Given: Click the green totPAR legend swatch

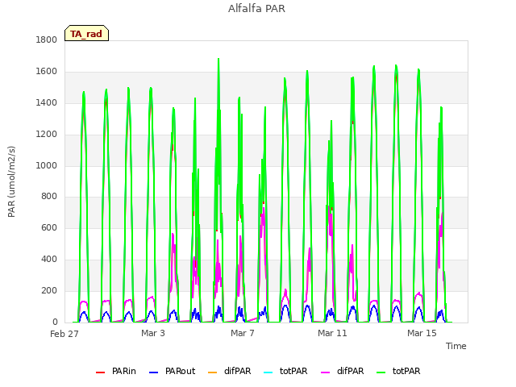Looking at the screenshot, I should click(x=381, y=372).
